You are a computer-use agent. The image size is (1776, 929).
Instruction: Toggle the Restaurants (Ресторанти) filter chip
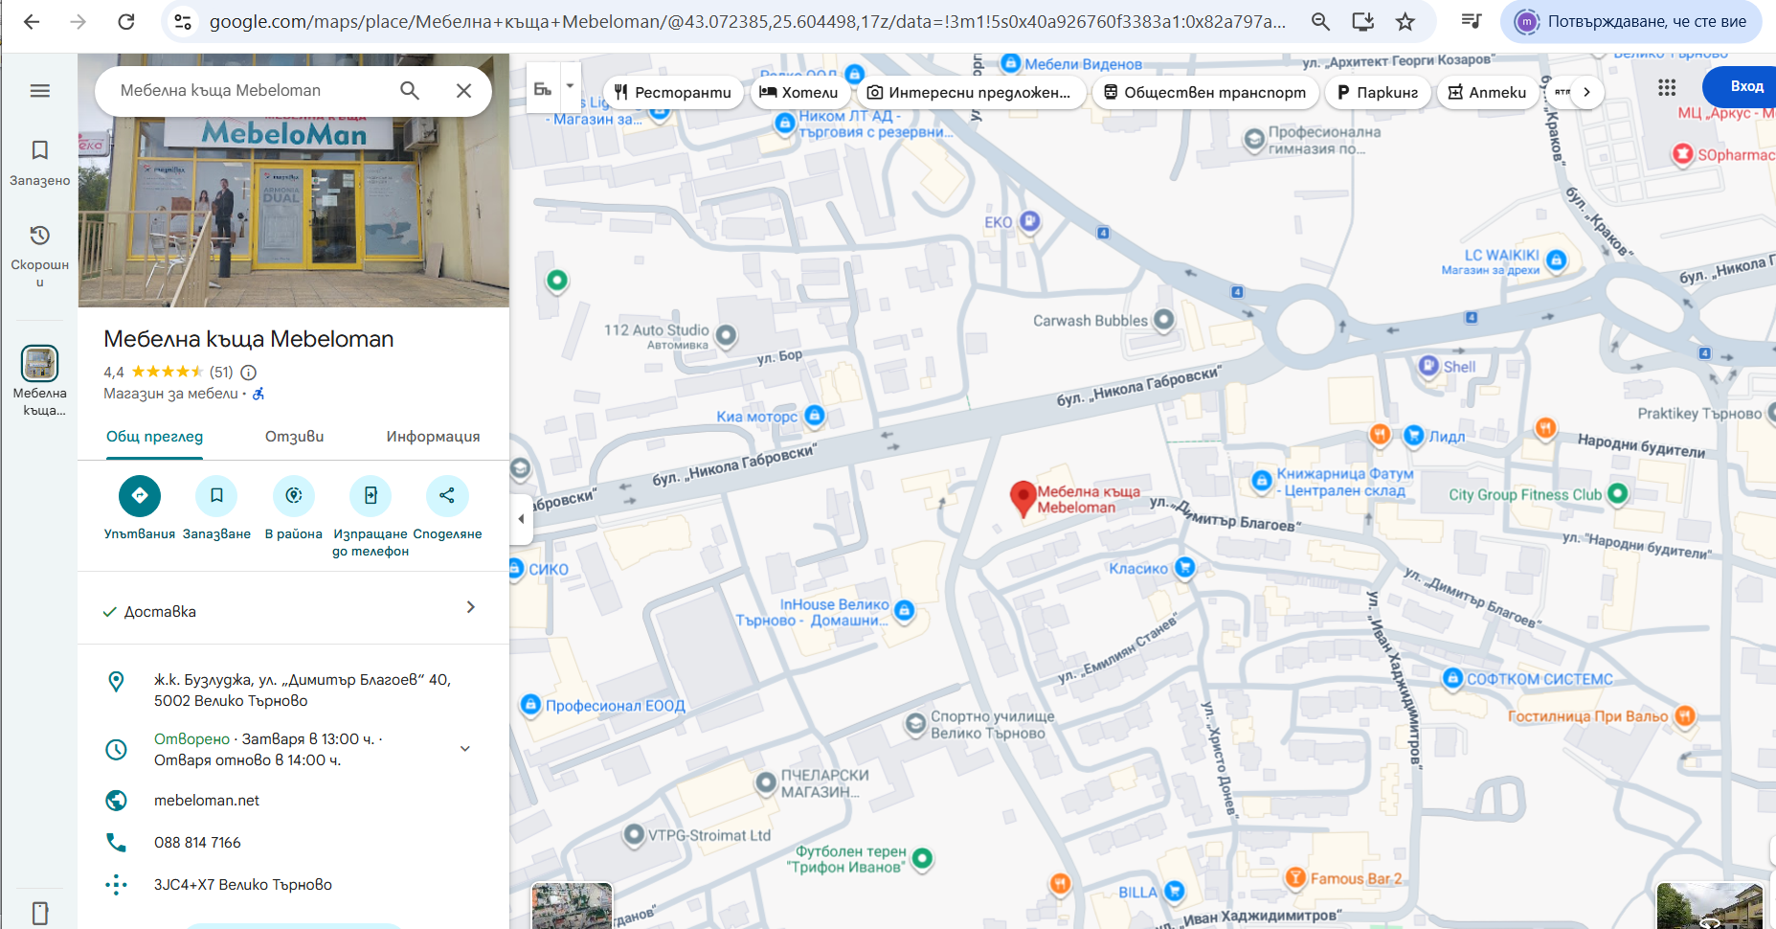673,93
